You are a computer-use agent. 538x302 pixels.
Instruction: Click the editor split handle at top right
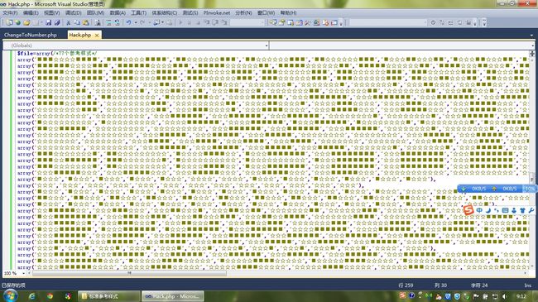click(x=532, y=54)
